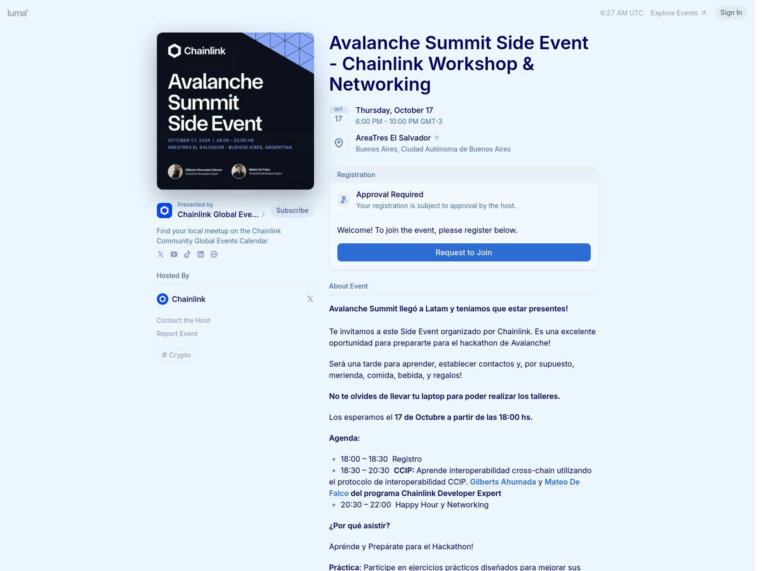The image size is (762, 571).
Task: Click the TikTok social media icon
Action: pos(187,254)
